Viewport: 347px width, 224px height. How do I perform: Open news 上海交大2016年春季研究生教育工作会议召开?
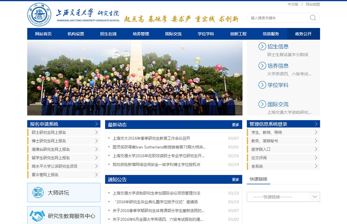pos(151,138)
